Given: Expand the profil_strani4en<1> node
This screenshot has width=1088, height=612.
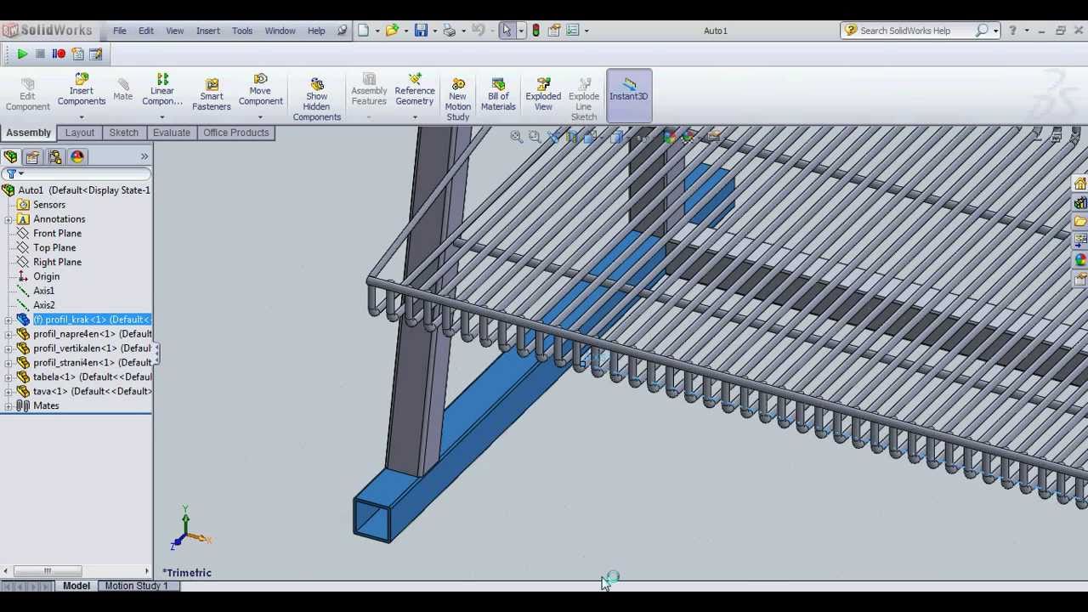Looking at the screenshot, I should [8, 363].
